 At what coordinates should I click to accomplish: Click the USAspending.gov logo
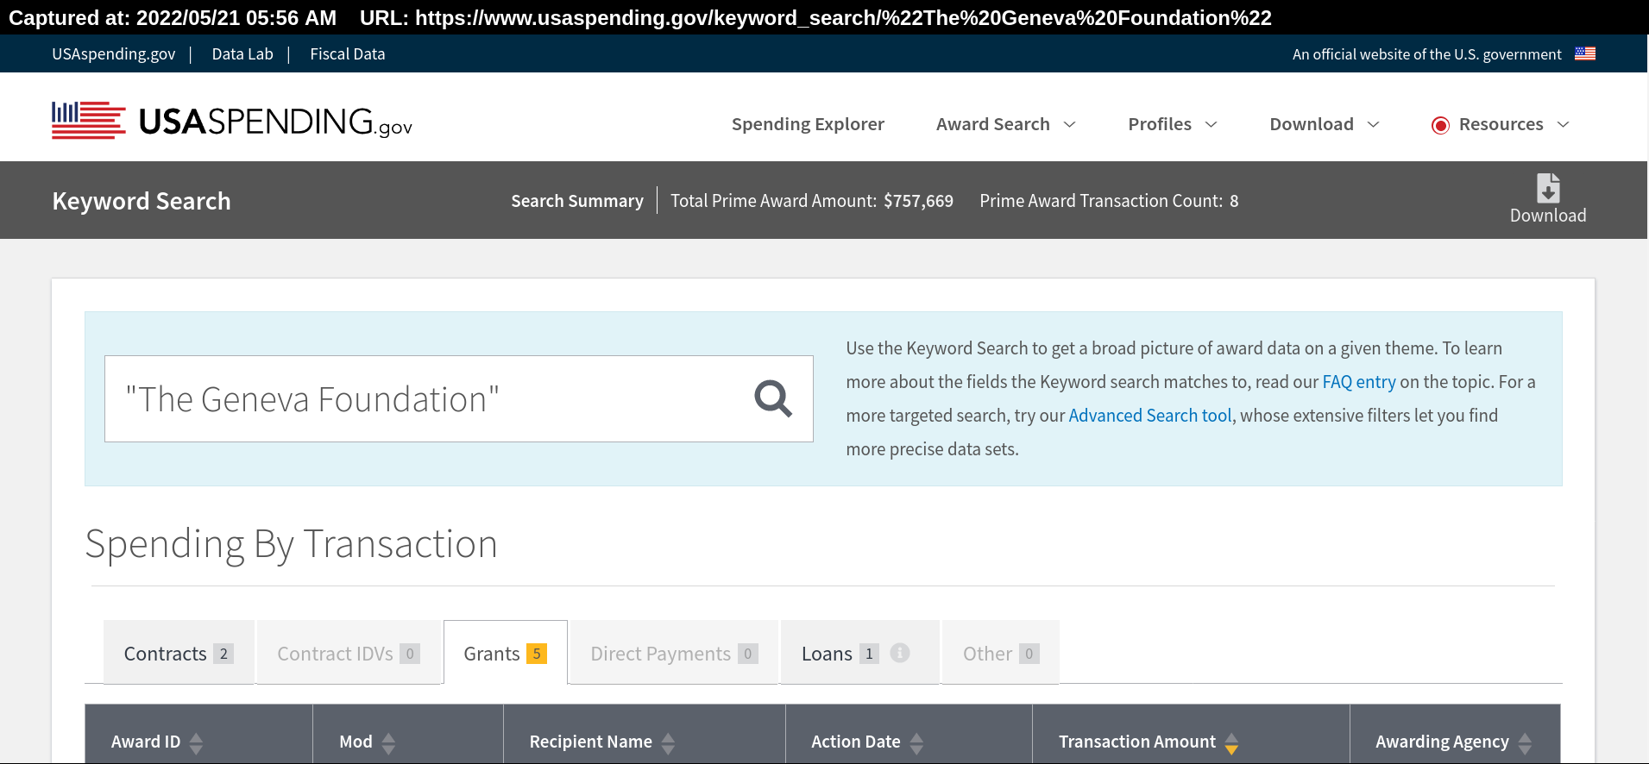pos(232,121)
